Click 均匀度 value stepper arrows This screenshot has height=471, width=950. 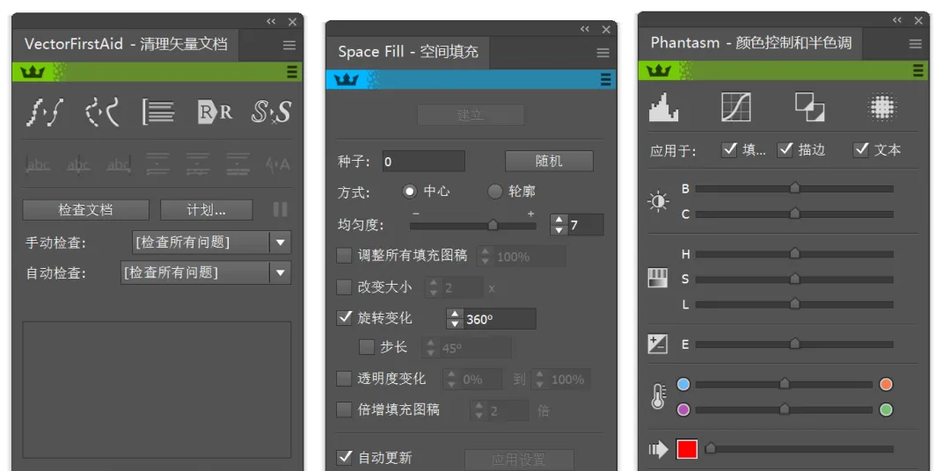[559, 225]
